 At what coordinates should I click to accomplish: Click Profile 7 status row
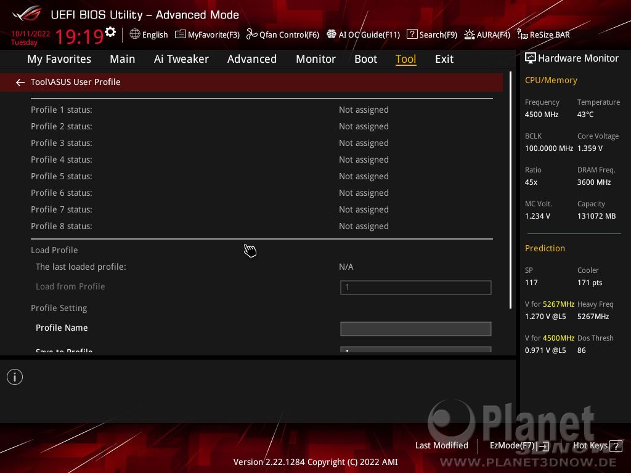[x=261, y=209]
